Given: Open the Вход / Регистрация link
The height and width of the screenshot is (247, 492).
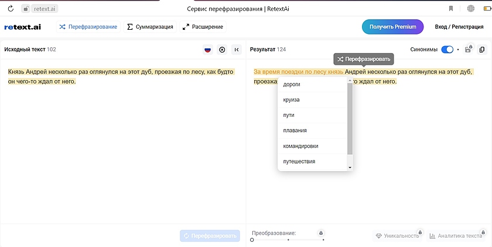Looking at the screenshot, I should pyautogui.click(x=460, y=27).
